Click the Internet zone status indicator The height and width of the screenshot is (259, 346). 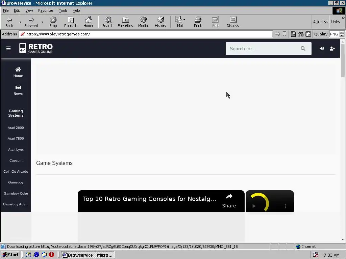coord(306,247)
